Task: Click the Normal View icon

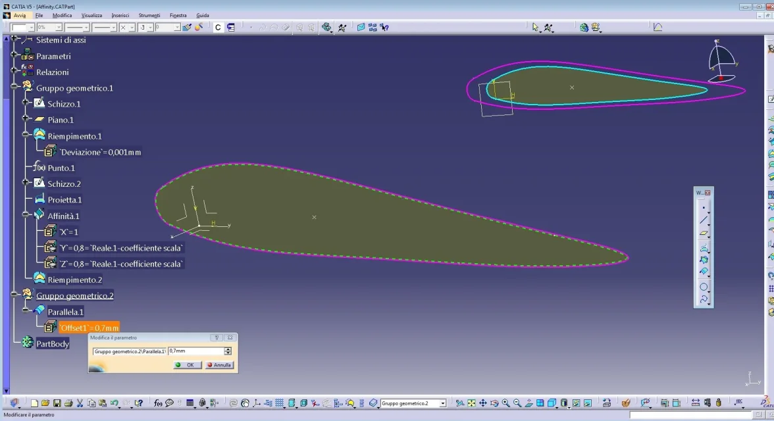Action: click(x=529, y=403)
